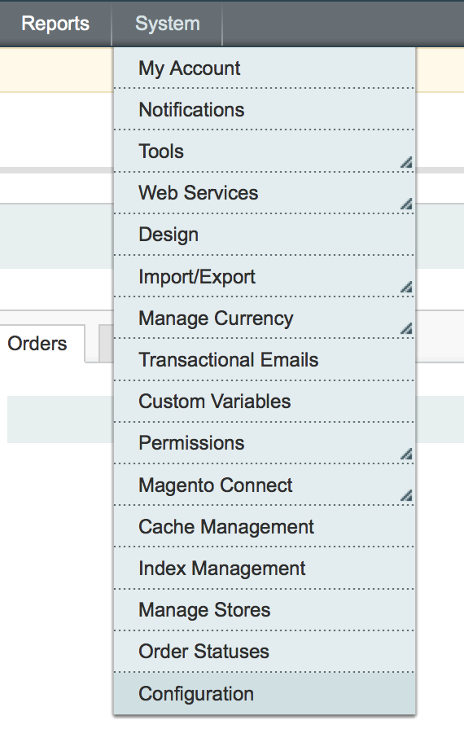Screen dimensions: 464x751
Task: Expand the Import/Export submenu arrow
Action: point(406,288)
